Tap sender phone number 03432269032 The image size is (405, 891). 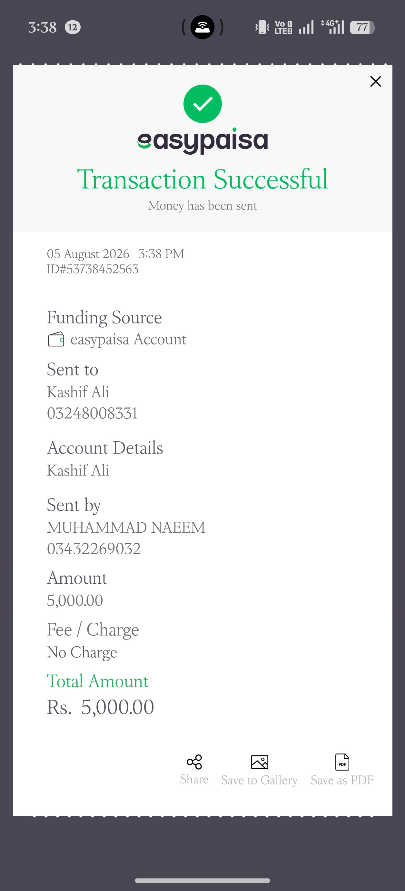[94, 548]
